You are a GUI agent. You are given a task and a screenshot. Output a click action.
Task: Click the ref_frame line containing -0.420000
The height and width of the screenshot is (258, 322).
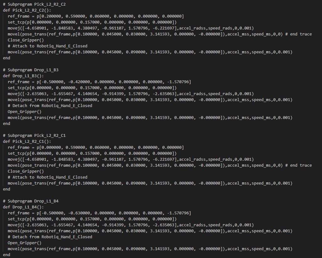(x=99, y=82)
